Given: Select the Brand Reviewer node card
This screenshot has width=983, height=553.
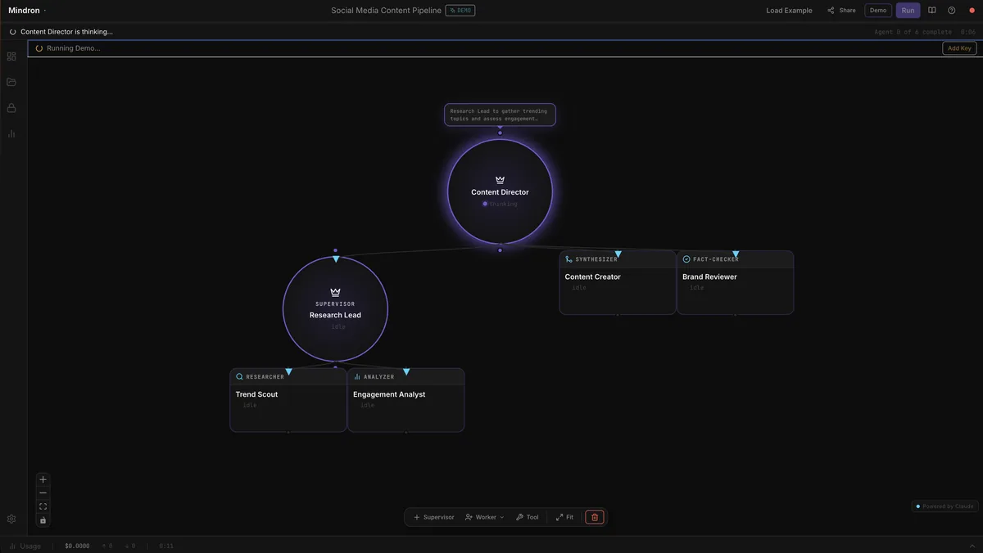Looking at the screenshot, I should click(735, 282).
